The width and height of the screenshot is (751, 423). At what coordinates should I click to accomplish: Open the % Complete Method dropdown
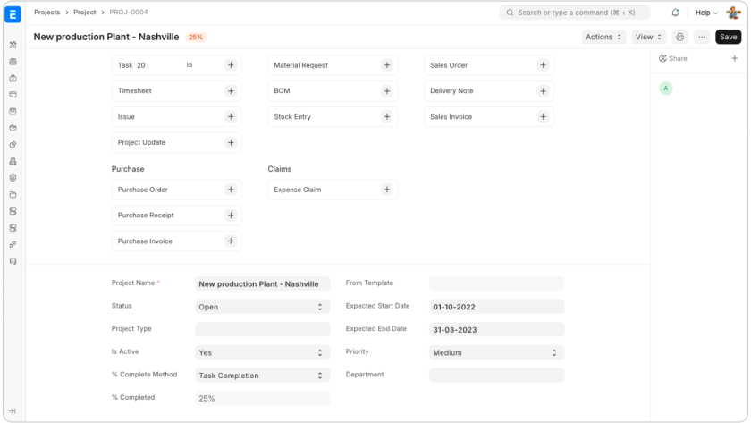(x=262, y=376)
